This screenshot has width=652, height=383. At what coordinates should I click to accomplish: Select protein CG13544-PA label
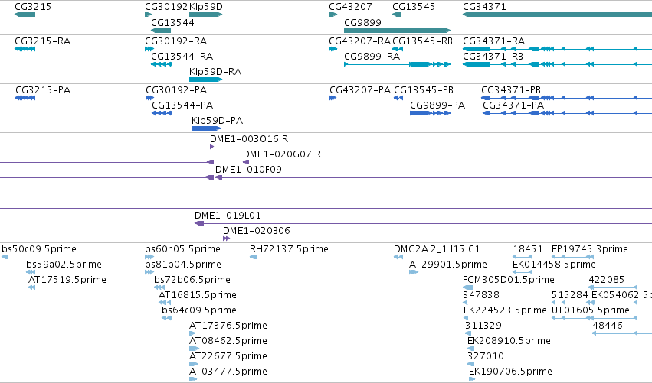pyautogui.click(x=182, y=105)
